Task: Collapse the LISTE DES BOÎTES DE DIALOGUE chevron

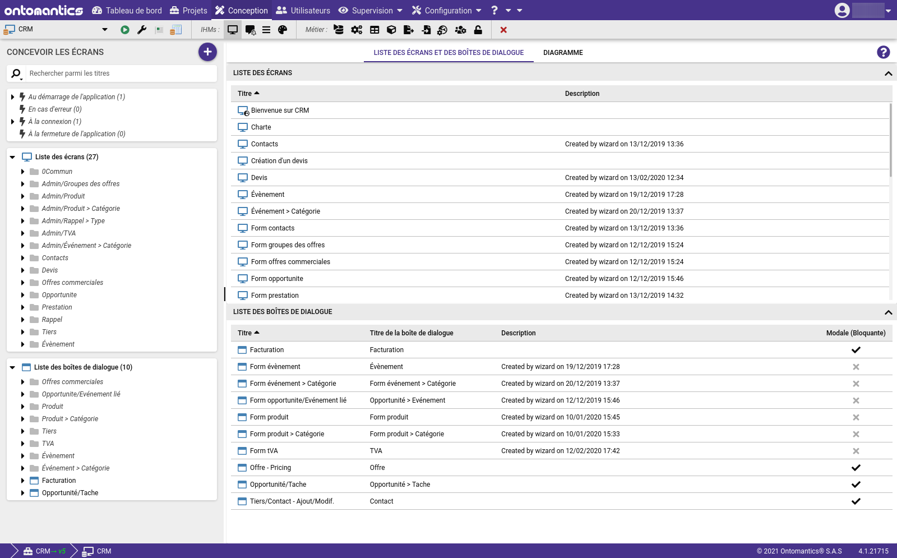Action: (888, 312)
